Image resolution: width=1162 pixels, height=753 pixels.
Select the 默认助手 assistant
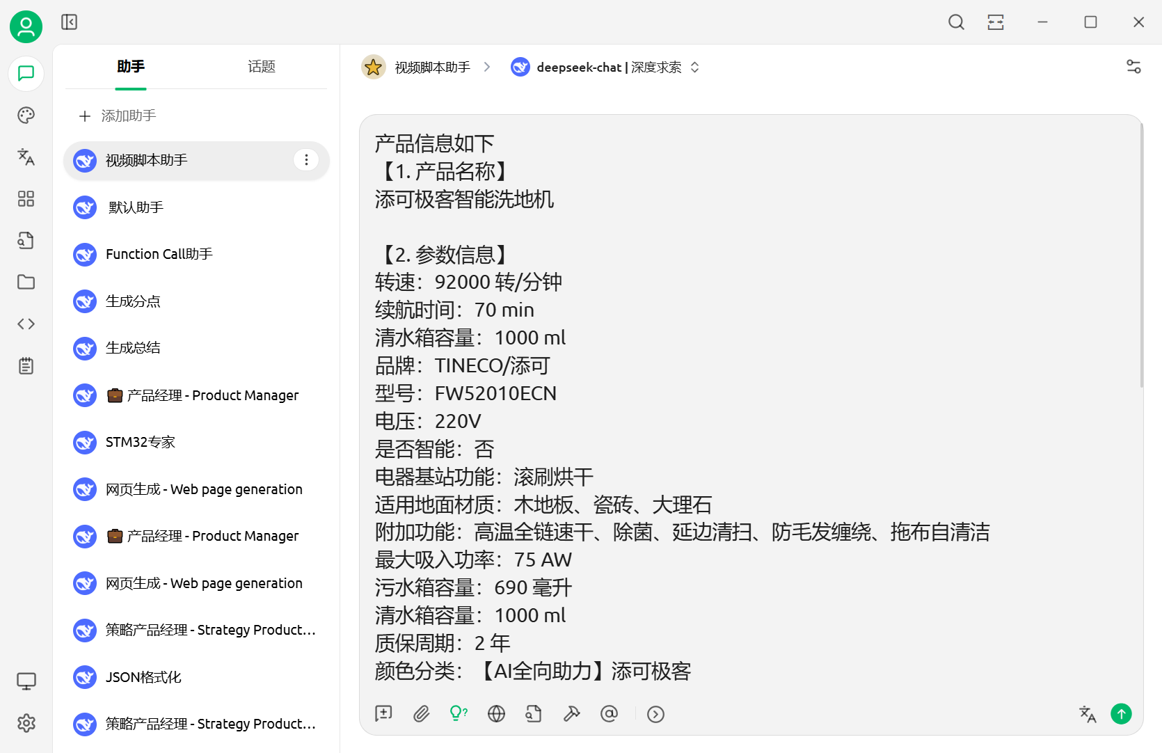196,207
